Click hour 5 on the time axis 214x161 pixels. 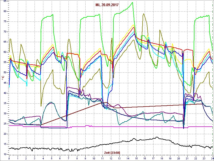click(51, 158)
